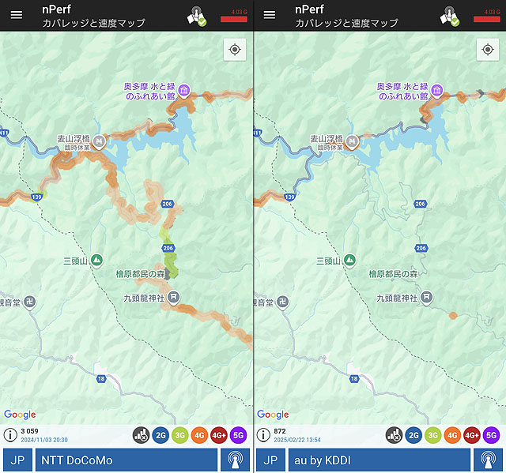Toggle 2G layer in au by KDDI legend

pyautogui.click(x=413, y=435)
